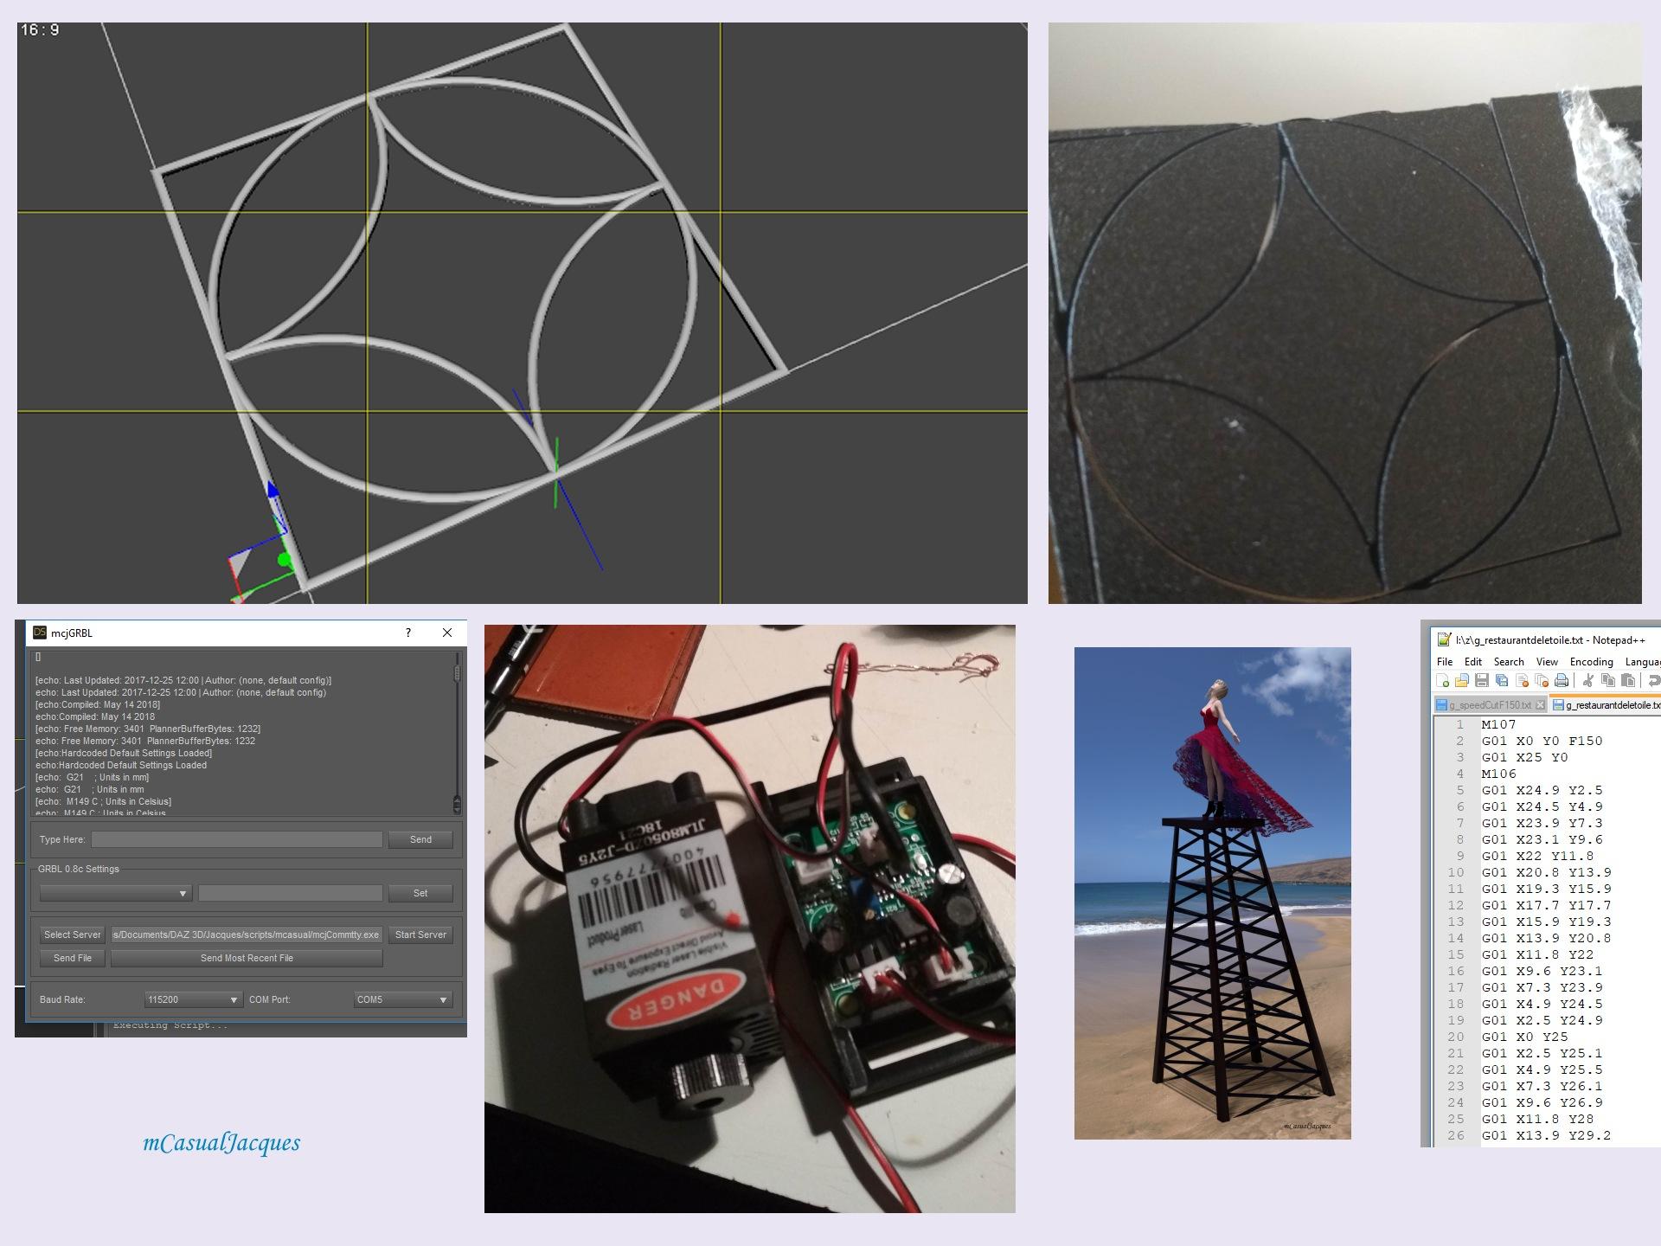The width and height of the screenshot is (1661, 1246).
Task: Click the Start Server button
Action: pyautogui.click(x=420, y=934)
